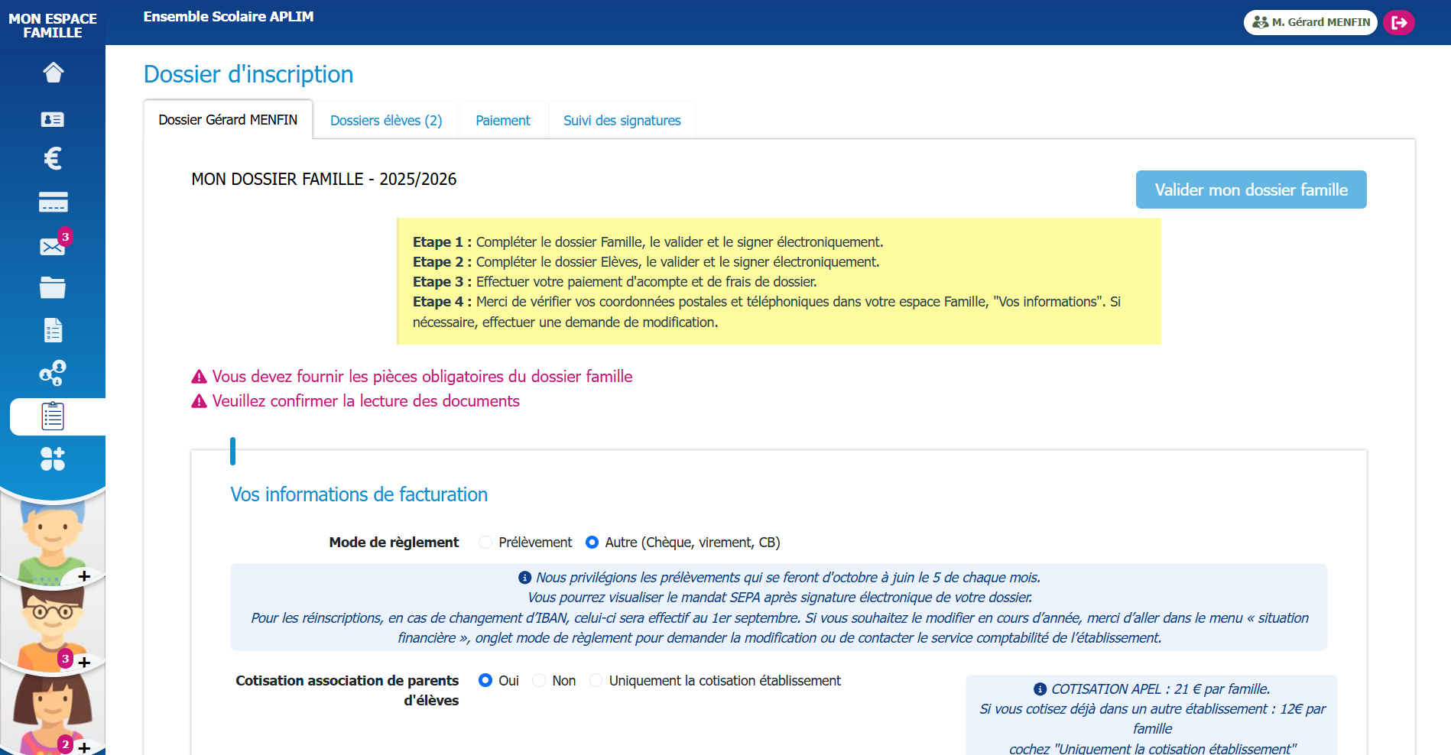Click the 'Etape 1 :' instruction line
The width and height of the screenshot is (1451, 755).
pos(648,242)
